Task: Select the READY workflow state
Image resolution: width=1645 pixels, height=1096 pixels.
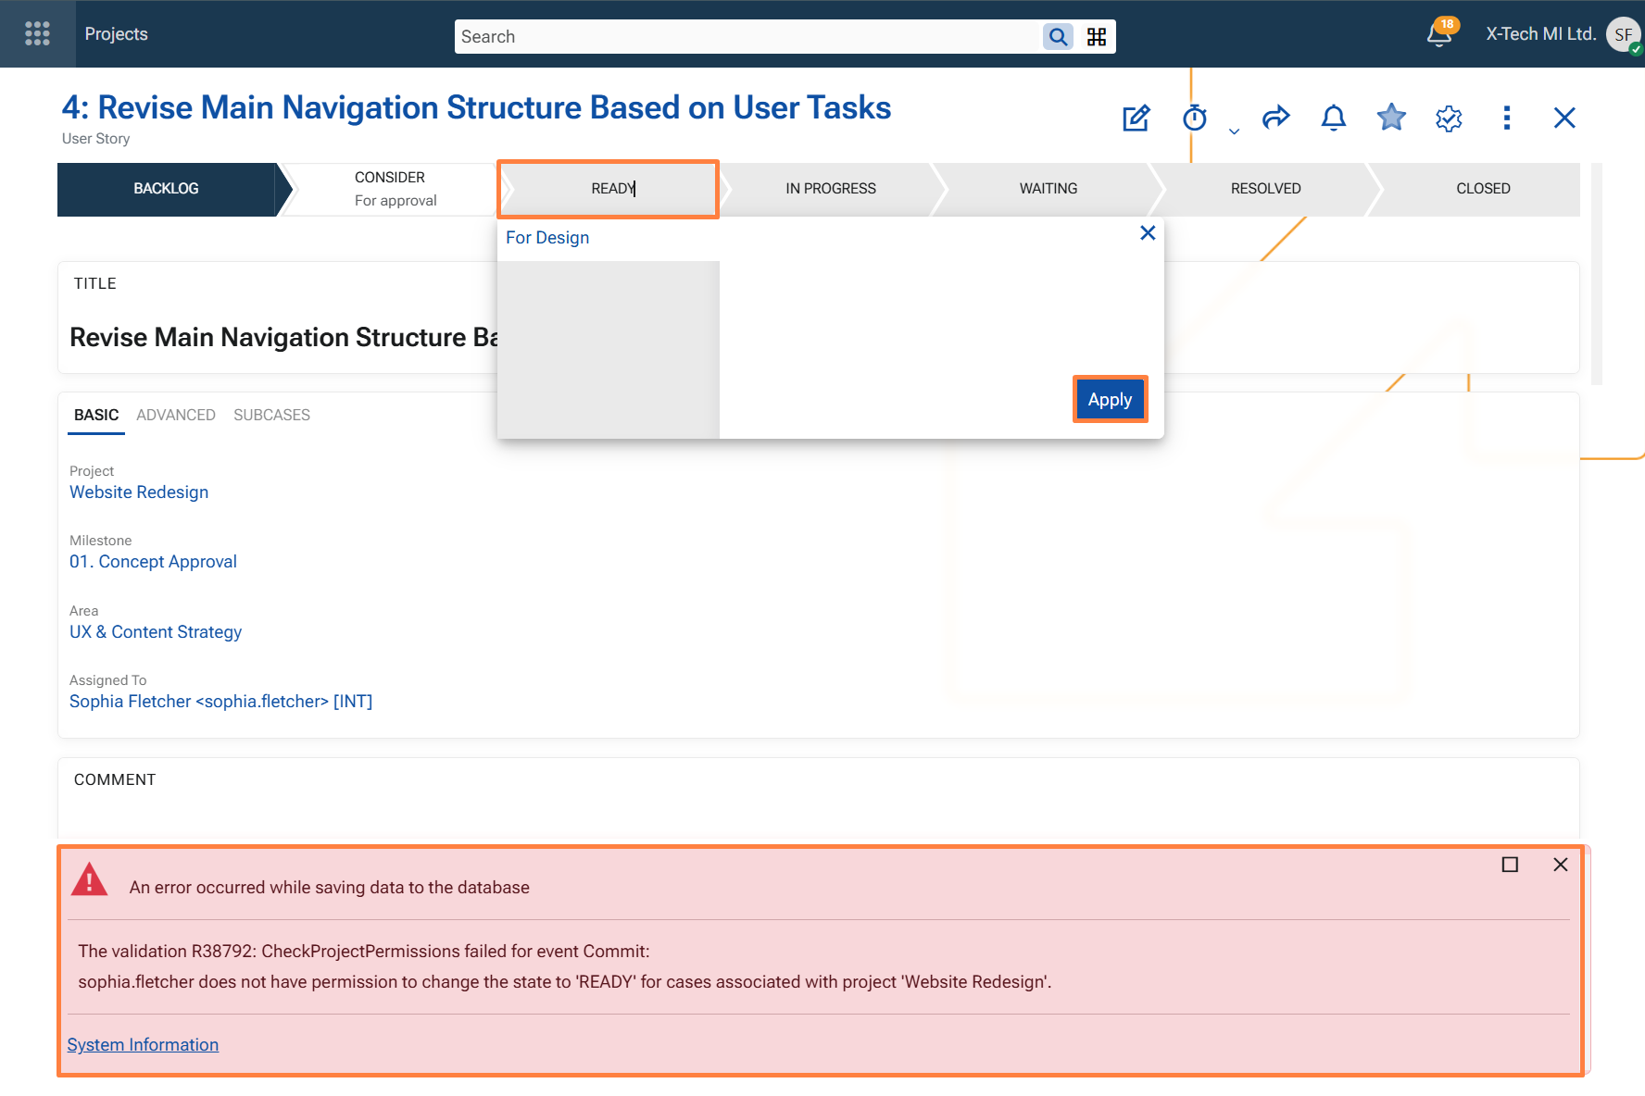Action: pos(609,189)
